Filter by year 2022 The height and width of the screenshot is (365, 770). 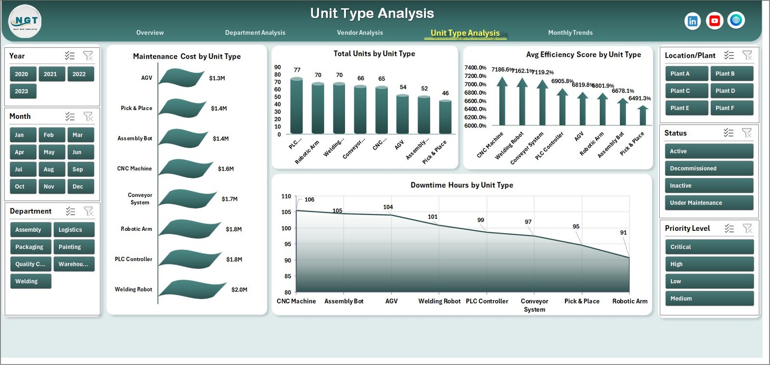click(79, 74)
